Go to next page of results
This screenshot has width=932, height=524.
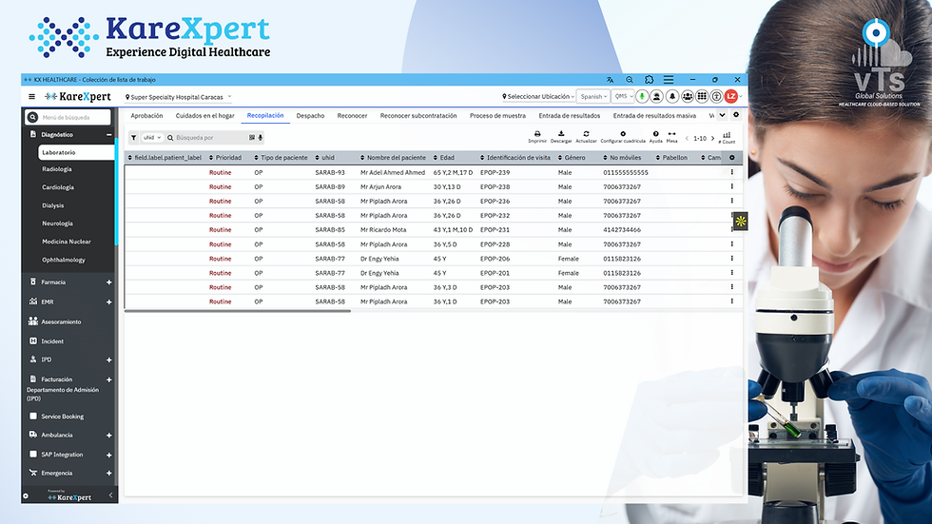click(712, 139)
